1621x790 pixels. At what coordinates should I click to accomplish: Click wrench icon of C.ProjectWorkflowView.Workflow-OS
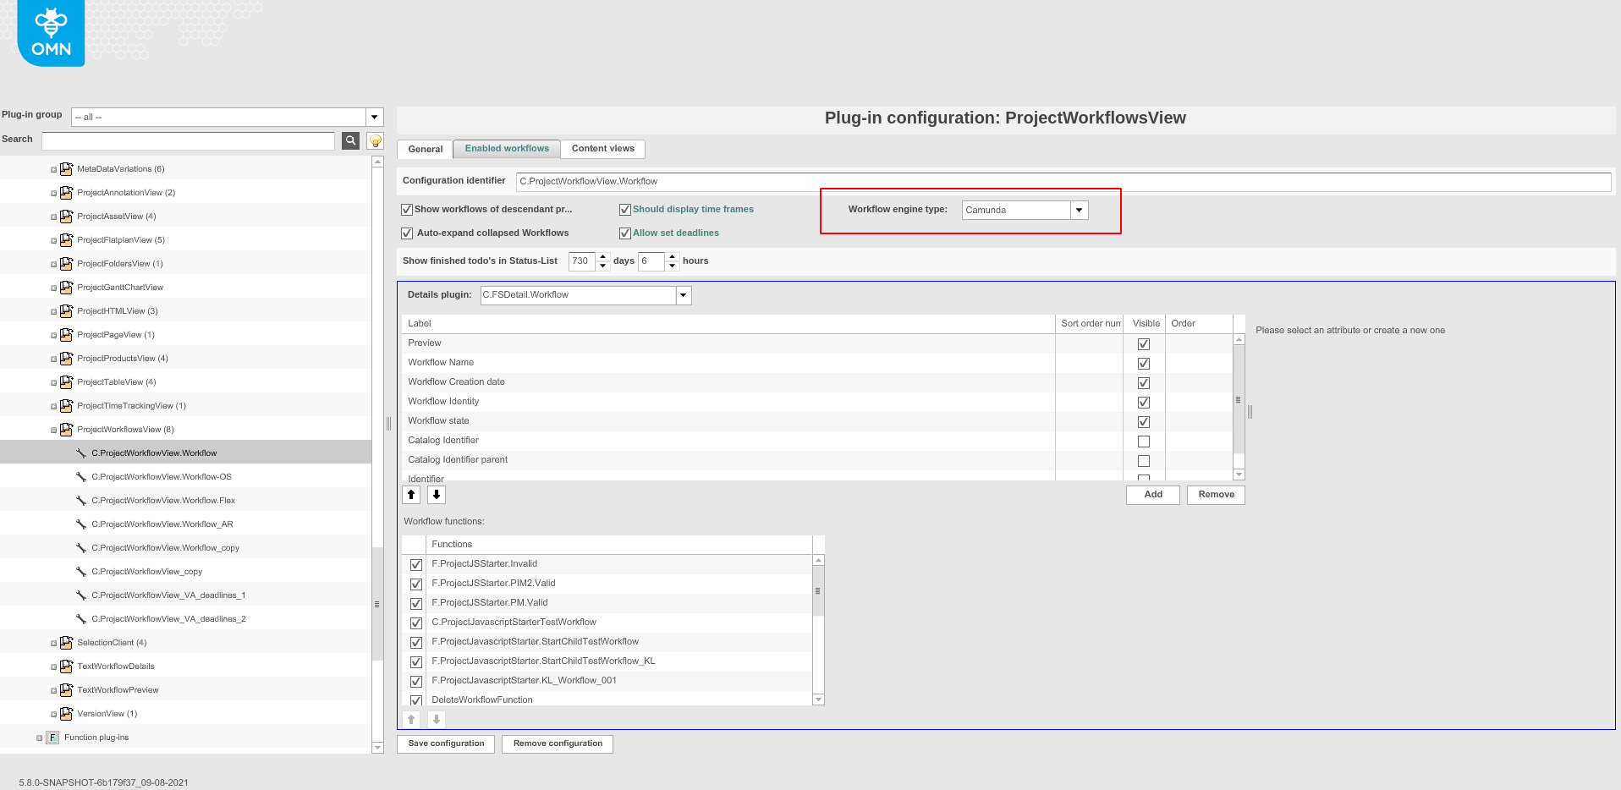pos(81,477)
